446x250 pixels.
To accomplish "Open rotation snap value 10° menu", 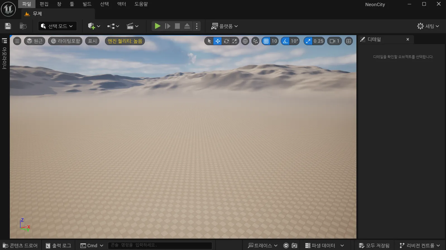I will click(x=294, y=41).
